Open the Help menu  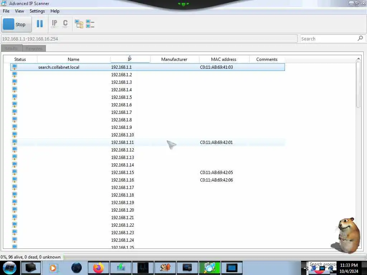coord(55,11)
